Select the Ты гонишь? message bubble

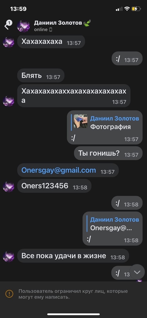coord(108,153)
